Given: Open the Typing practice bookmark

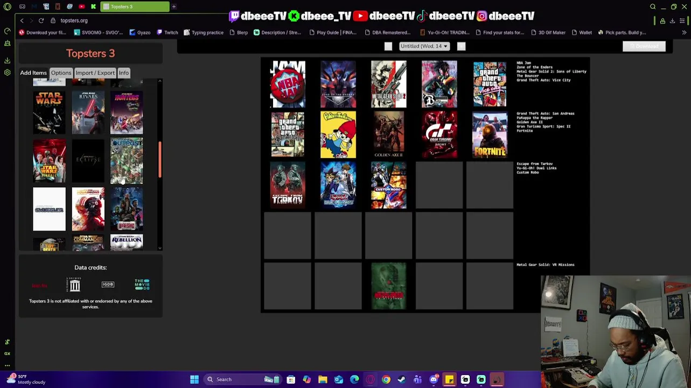Looking at the screenshot, I should [x=204, y=32].
